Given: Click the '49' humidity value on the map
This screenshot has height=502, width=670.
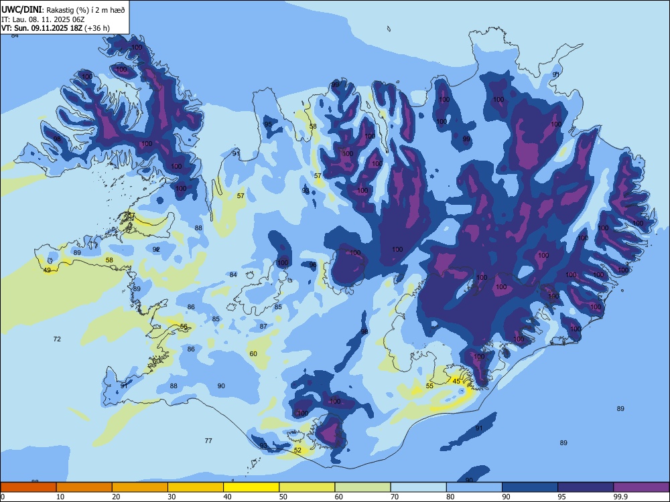Looking at the screenshot, I should [47, 270].
